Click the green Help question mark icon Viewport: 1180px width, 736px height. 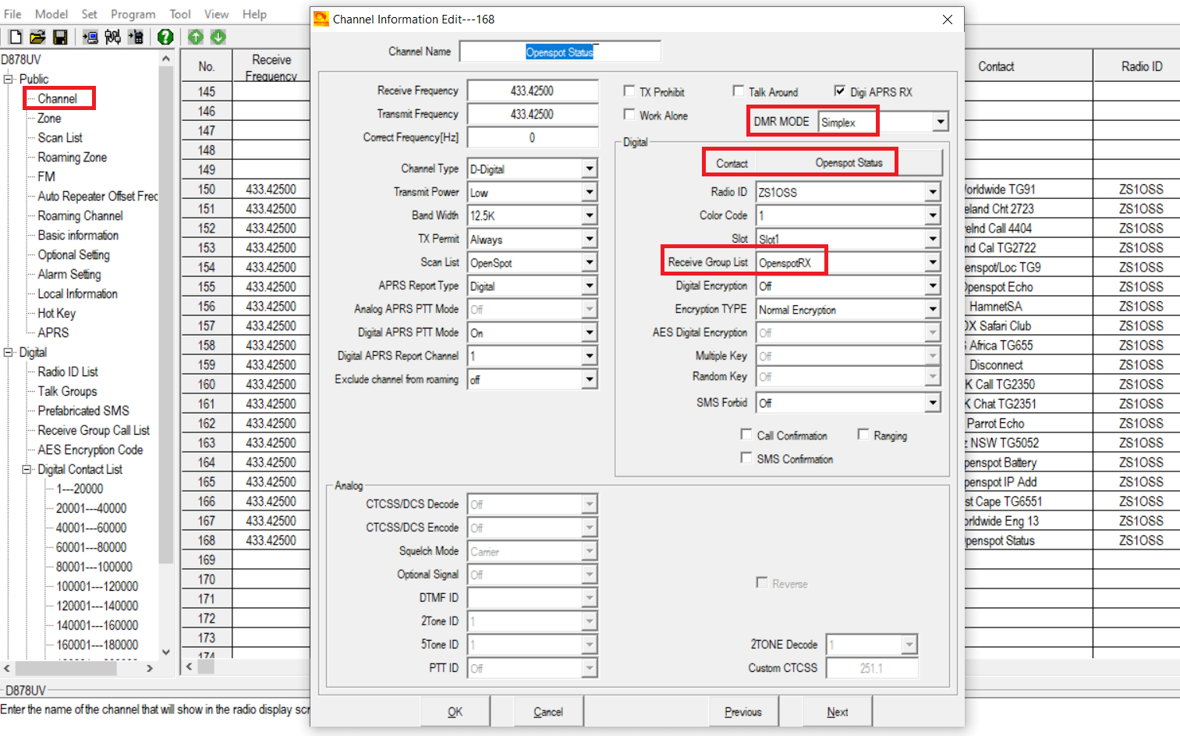[165, 37]
